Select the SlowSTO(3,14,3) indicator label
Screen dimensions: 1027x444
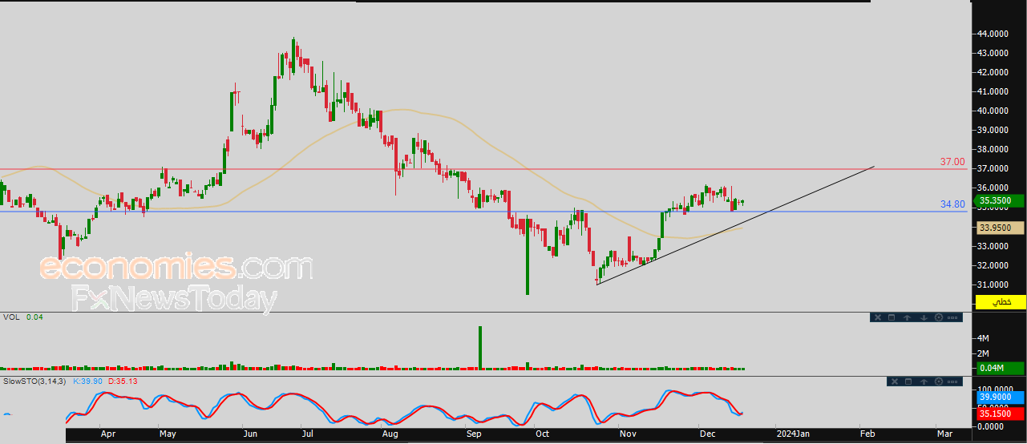[34, 381]
